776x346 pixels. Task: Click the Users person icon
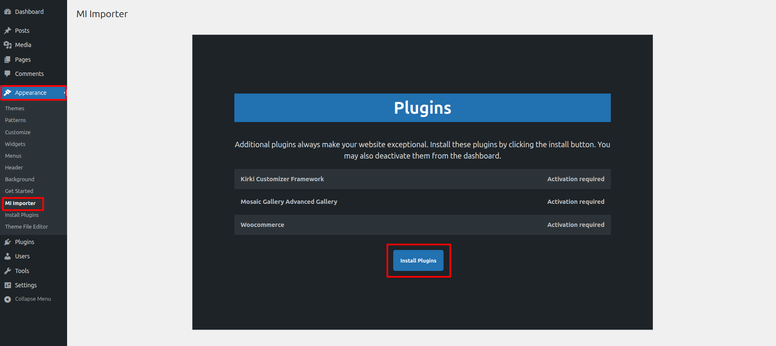8,256
